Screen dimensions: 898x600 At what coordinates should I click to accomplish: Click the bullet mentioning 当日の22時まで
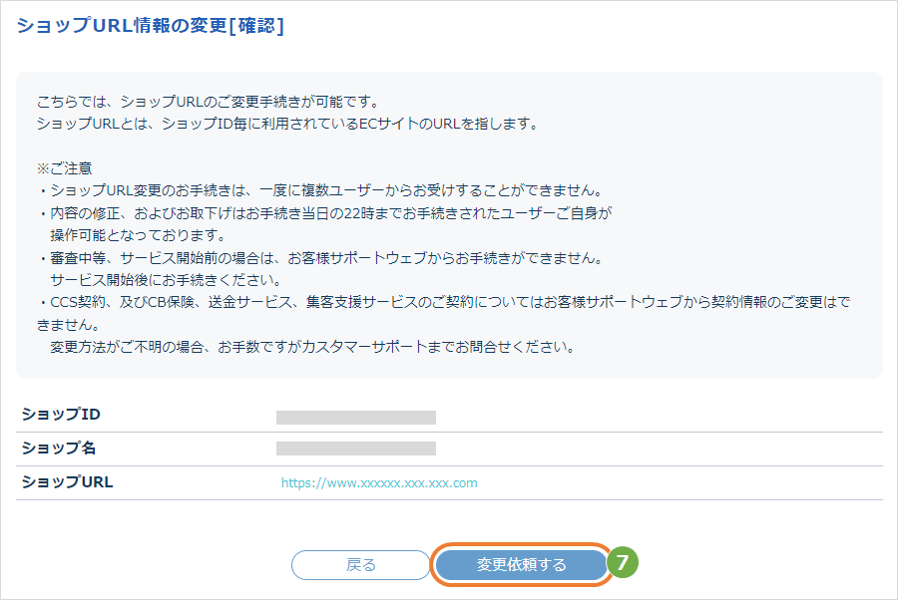(324, 212)
